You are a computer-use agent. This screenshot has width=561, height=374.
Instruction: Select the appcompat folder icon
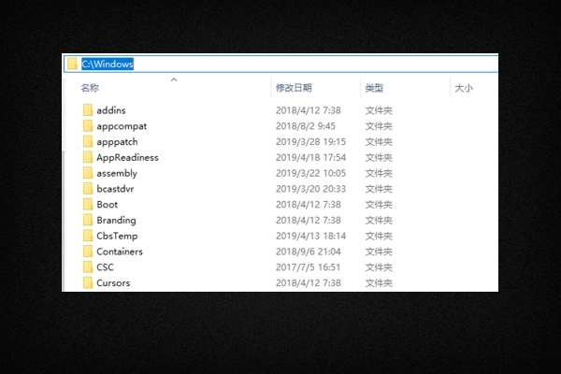click(x=88, y=126)
